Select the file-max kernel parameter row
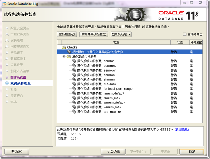The height and width of the screenshot is (159, 210). [130, 84]
